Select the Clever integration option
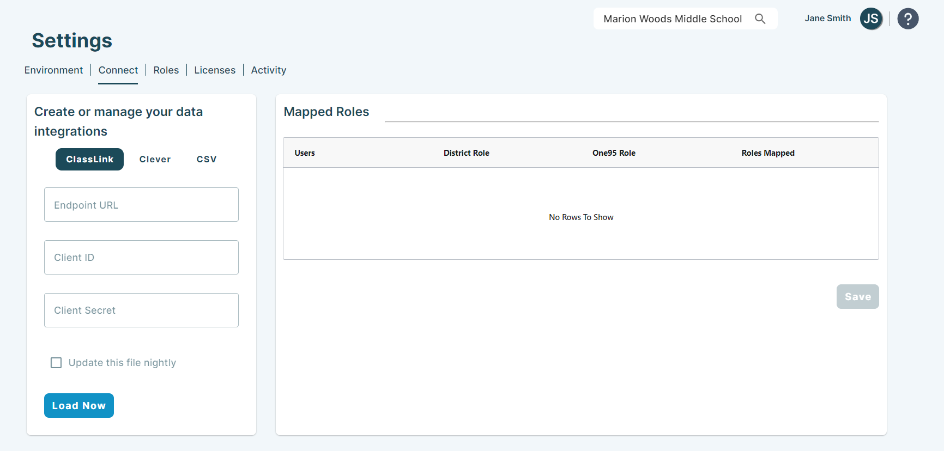The image size is (944, 451). [x=155, y=159]
